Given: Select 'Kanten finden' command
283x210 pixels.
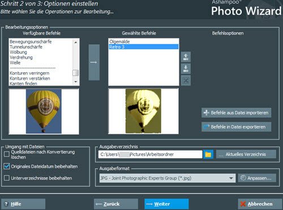Looking at the screenshot, I should (x=23, y=83).
